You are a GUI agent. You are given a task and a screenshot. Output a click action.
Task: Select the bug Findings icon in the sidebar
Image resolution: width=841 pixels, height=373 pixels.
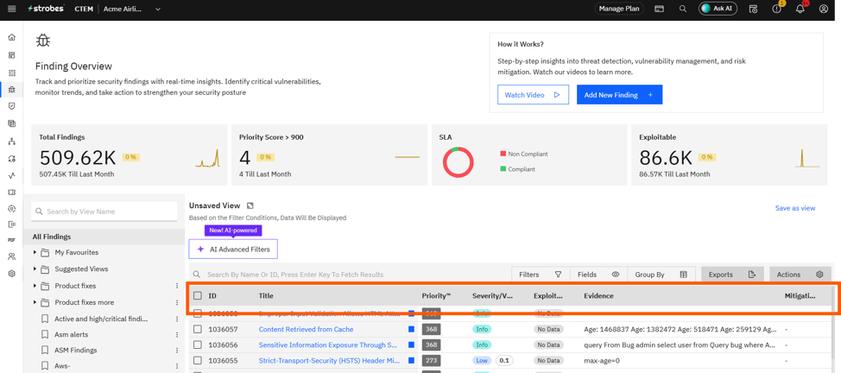coord(12,89)
